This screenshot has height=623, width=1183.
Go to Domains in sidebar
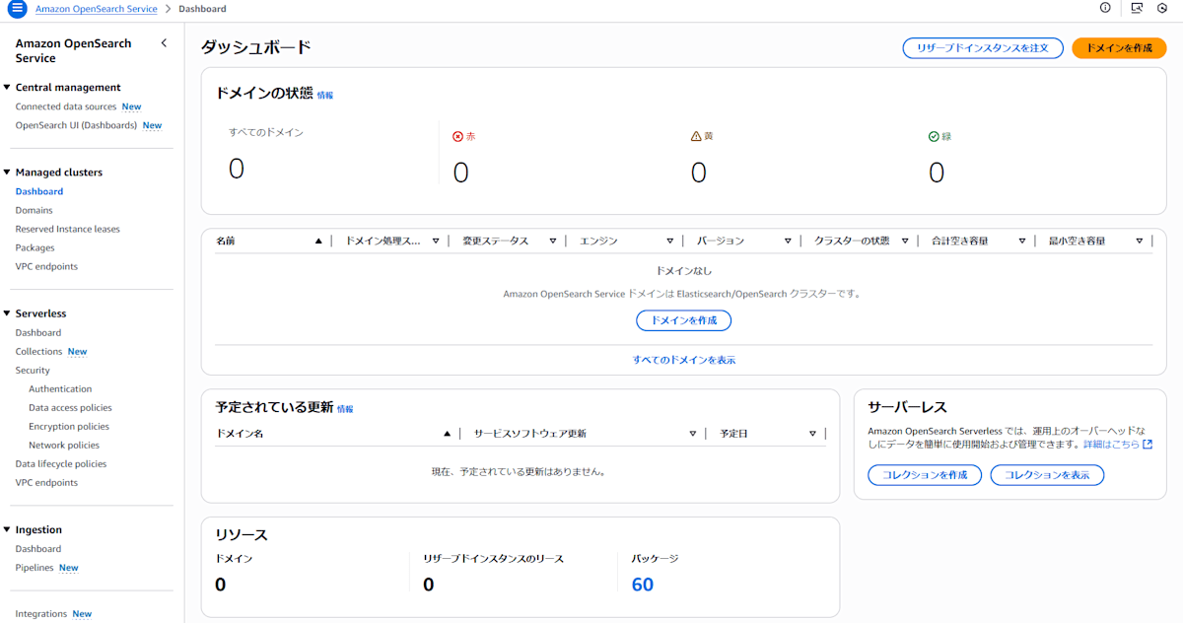click(35, 210)
